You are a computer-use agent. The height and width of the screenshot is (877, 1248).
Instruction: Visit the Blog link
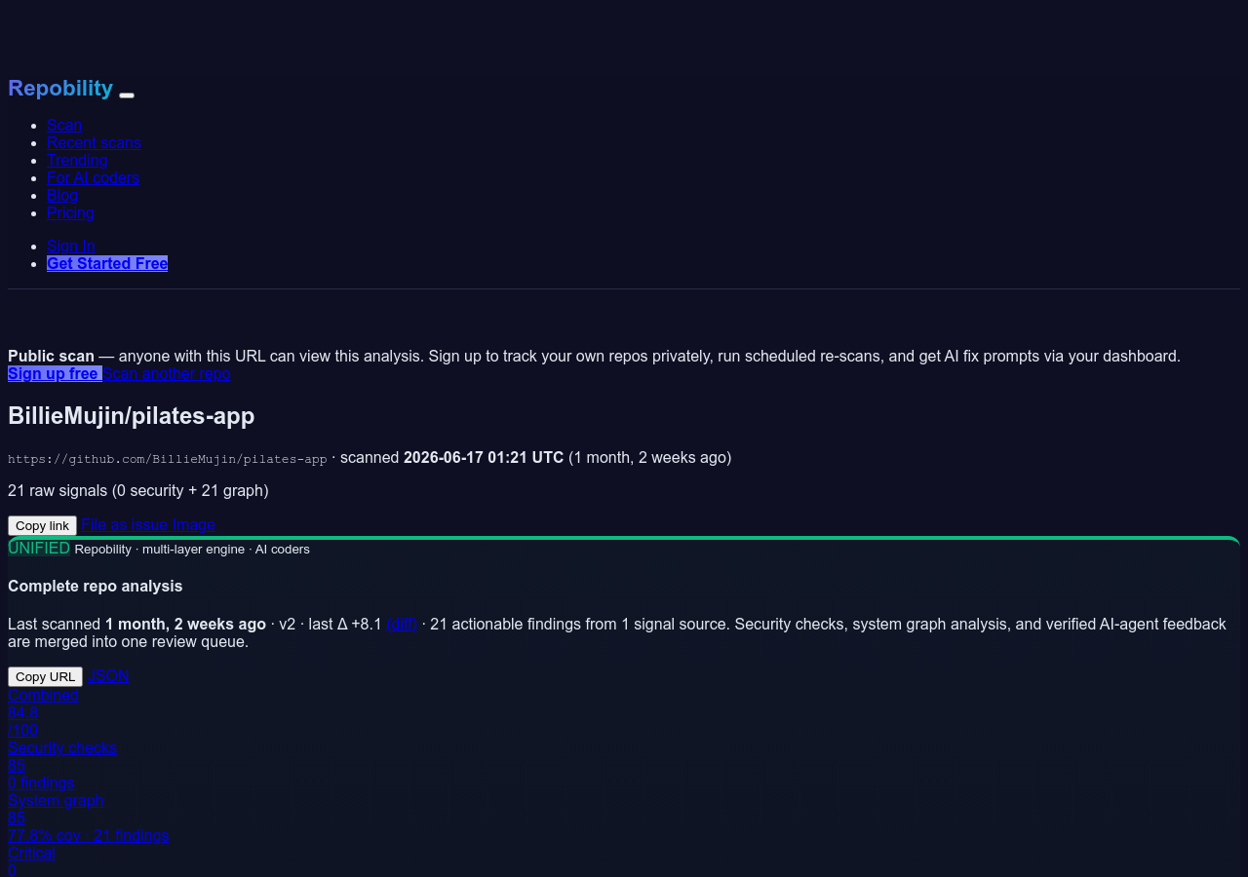62,195
